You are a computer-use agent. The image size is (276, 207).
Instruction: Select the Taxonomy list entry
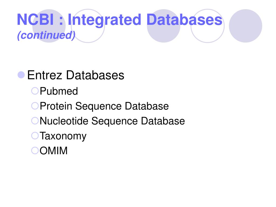(63, 136)
